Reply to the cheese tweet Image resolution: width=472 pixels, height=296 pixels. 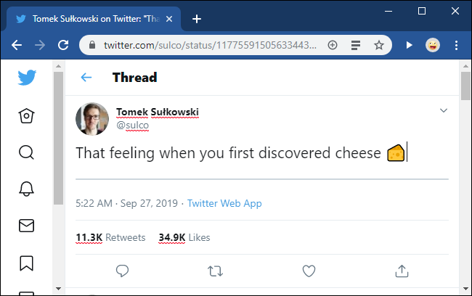pyautogui.click(x=123, y=271)
